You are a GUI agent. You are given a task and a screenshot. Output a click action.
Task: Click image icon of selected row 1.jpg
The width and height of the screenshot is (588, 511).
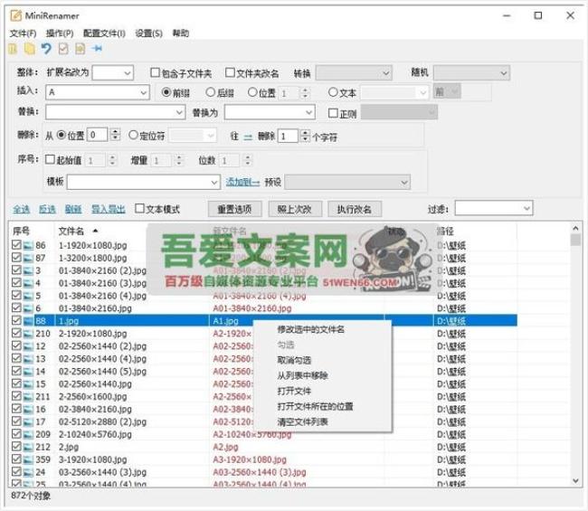click(28, 321)
